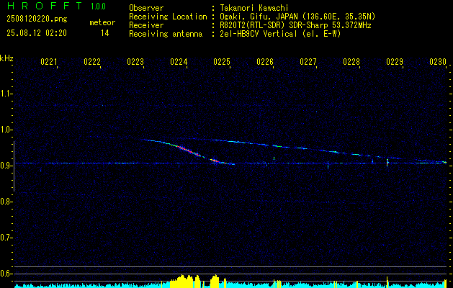Select the filename 2508120220.png
Image resolution: width=453 pixels, height=288 pixels.
37,19
